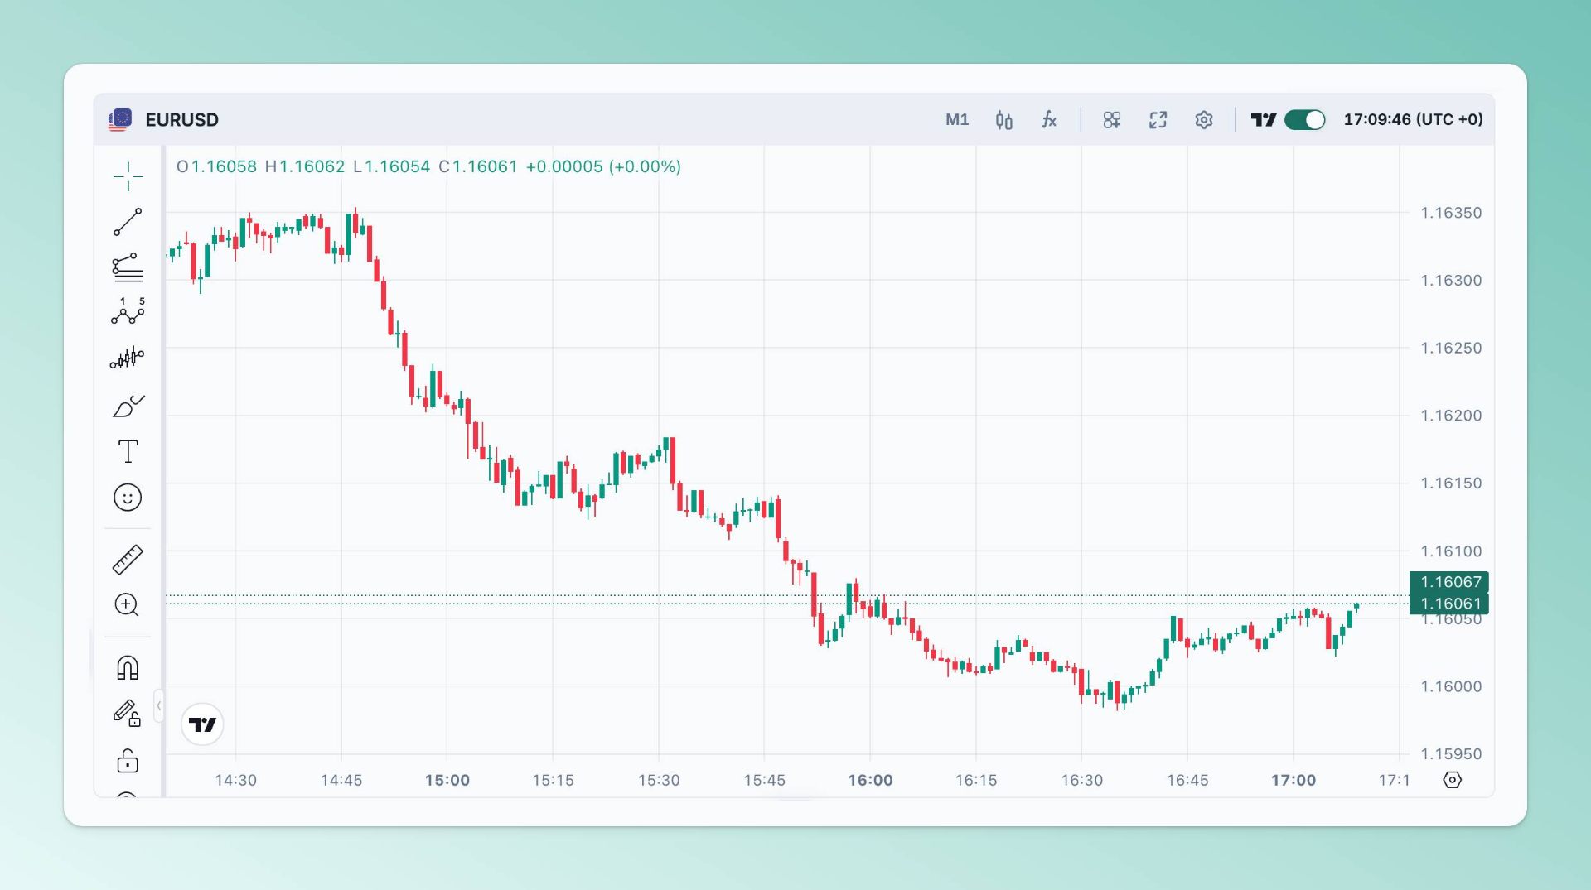Screen dimensions: 1591x890
Task: Enter fullscreen chart mode
Action: (1158, 120)
